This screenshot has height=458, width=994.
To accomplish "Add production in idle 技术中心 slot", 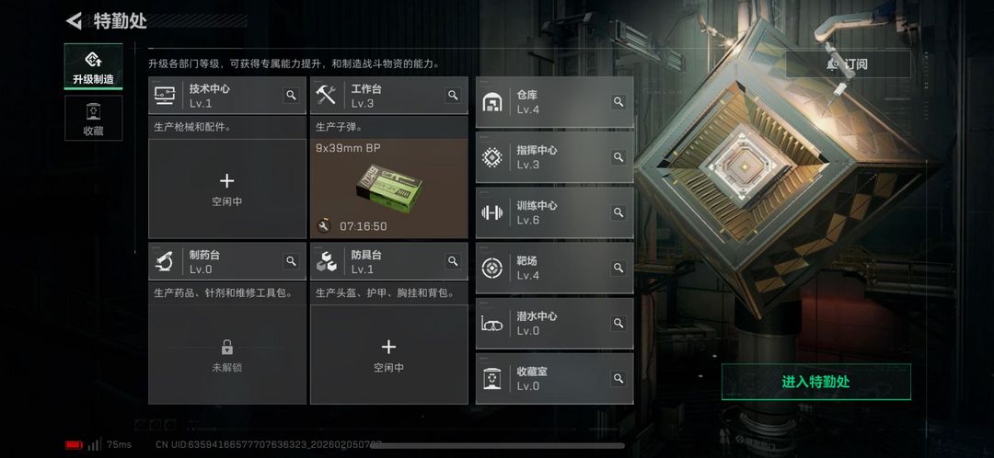I will click(227, 189).
